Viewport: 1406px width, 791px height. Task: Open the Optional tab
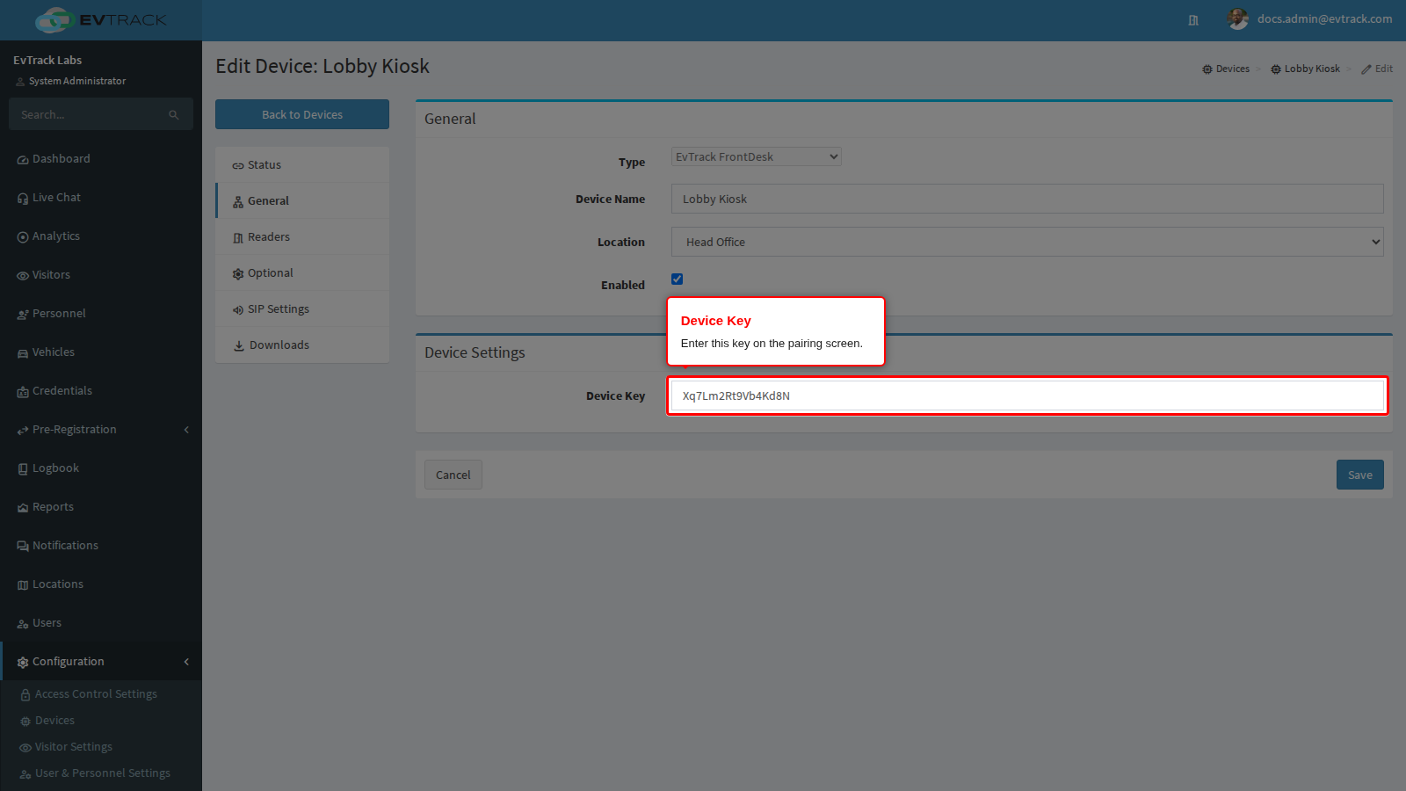click(x=302, y=273)
